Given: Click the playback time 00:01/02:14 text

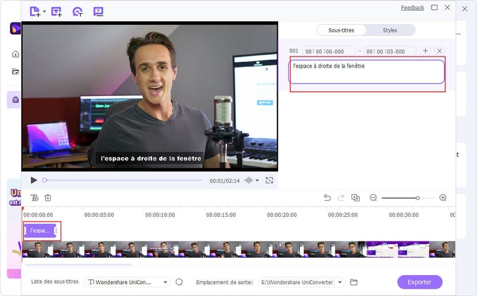Looking at the screenshot, I should click(224, 181).
